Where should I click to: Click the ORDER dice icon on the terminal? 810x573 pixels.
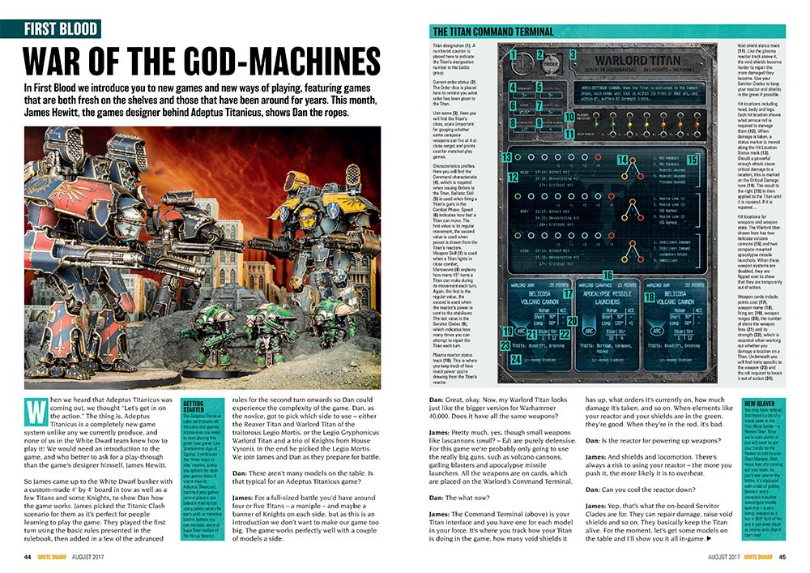point(551,65)
